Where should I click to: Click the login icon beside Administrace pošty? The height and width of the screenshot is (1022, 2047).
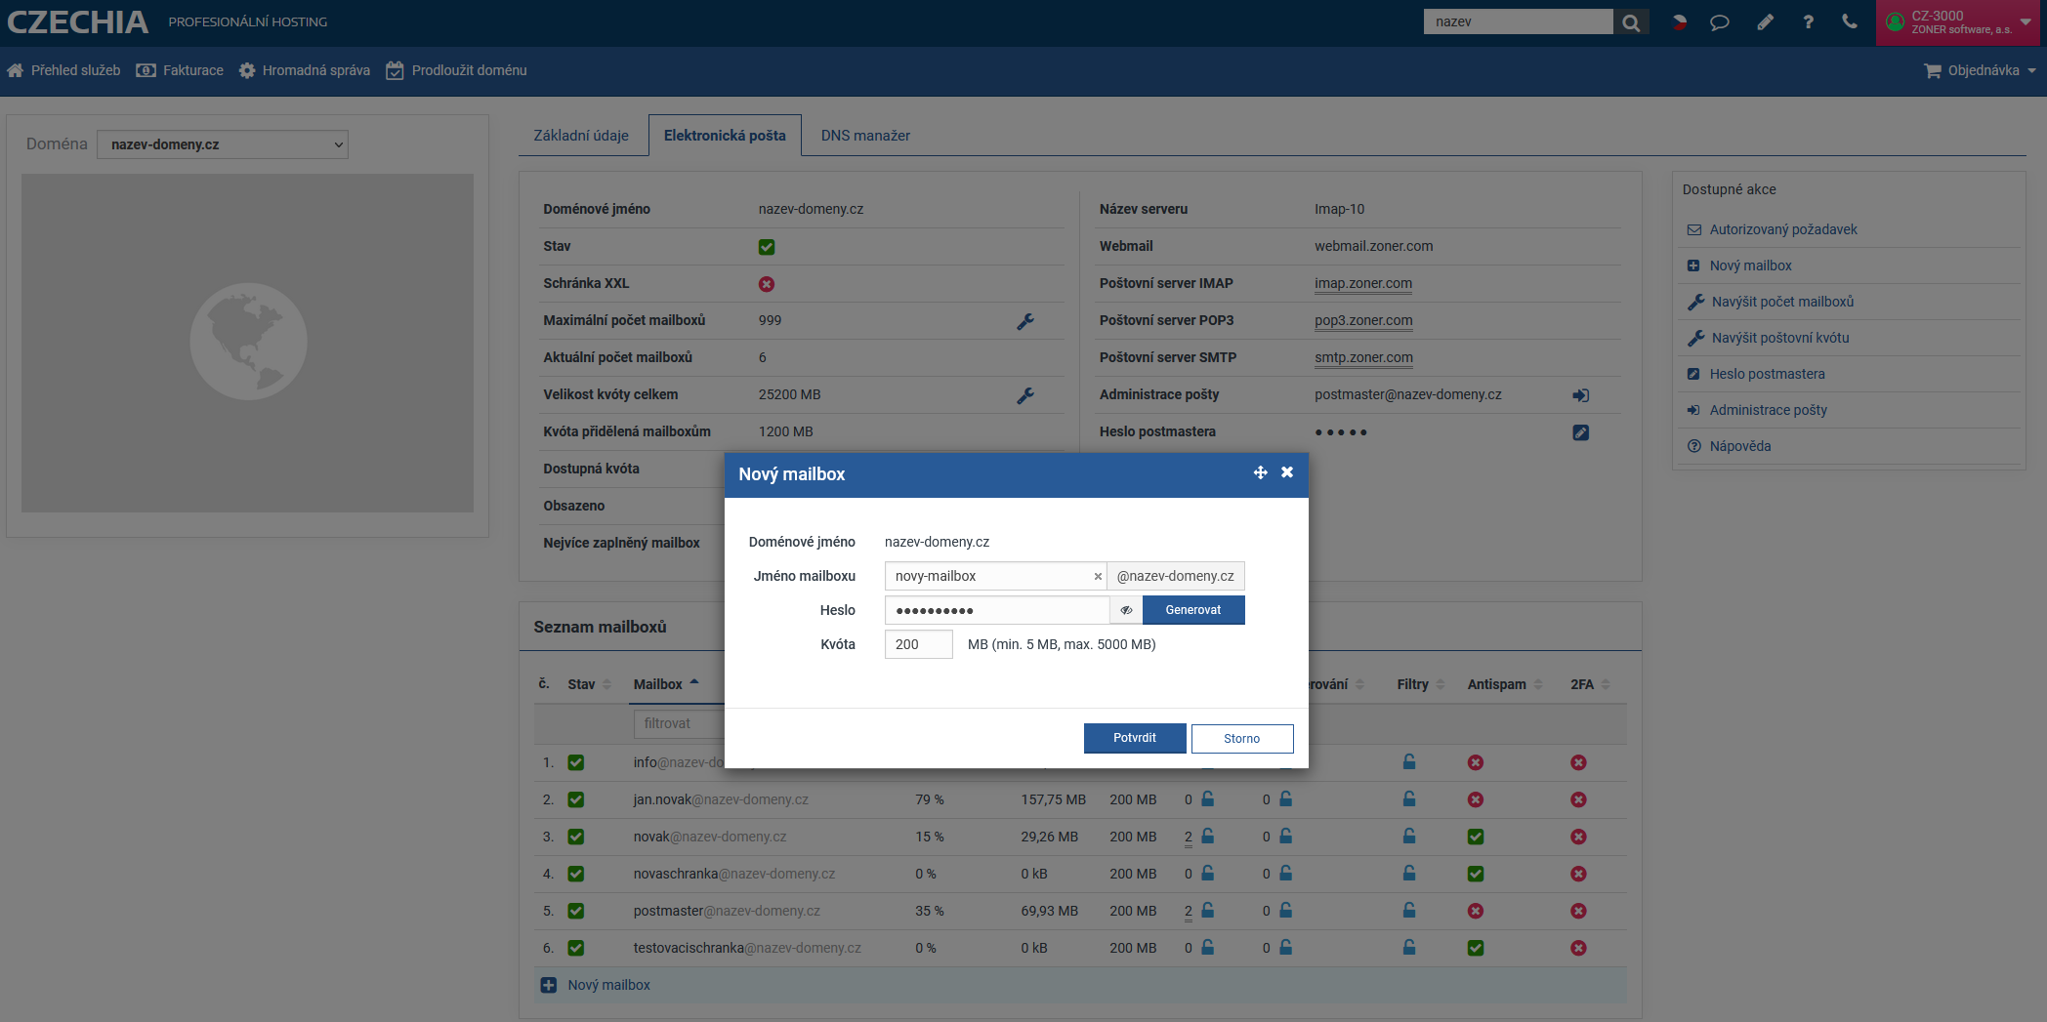pyautogui.click(x=1580, y=395)
